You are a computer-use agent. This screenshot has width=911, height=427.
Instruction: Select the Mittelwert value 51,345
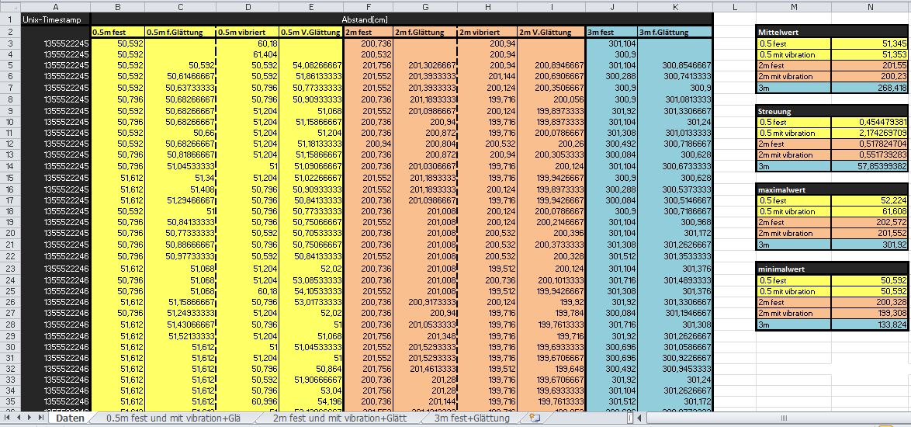pos(869,43)
